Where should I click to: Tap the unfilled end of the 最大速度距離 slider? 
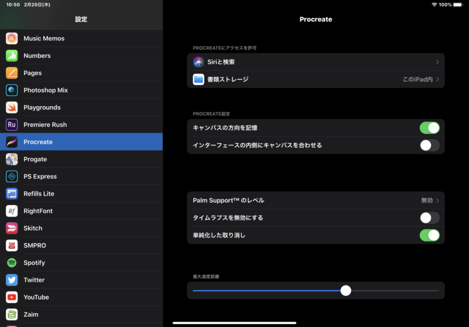(395, 290)
